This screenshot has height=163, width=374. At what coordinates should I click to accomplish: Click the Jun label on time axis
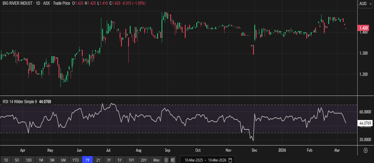[x=80, y=151]
